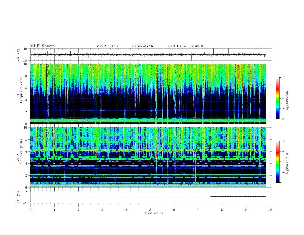
Task: Click the "4" kHz tick on ch.2 frequency axis
Action: pos(27,164)
